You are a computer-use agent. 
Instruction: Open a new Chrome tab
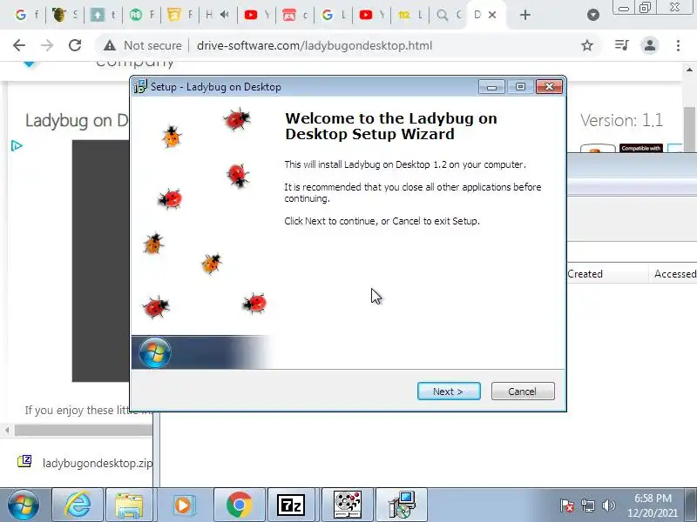pyautogui.click(x=525, y=15)
